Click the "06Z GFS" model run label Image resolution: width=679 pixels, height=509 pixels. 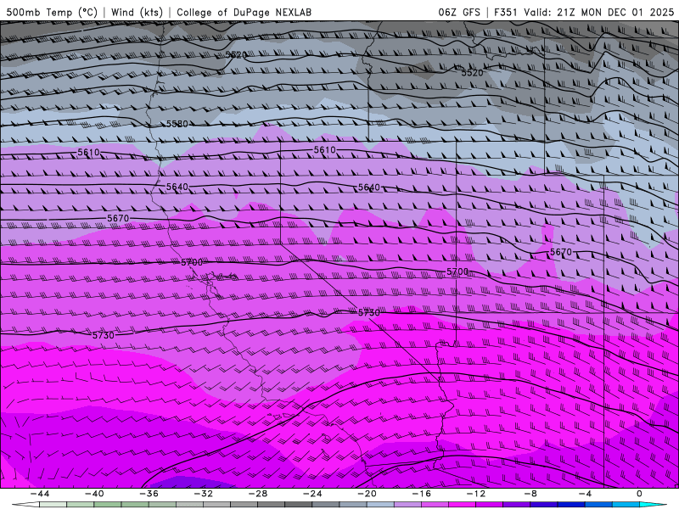tap(459, 12)
